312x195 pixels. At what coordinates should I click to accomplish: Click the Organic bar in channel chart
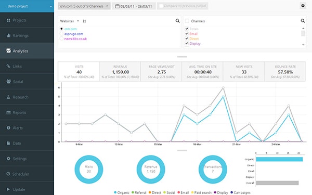(279, 159)
